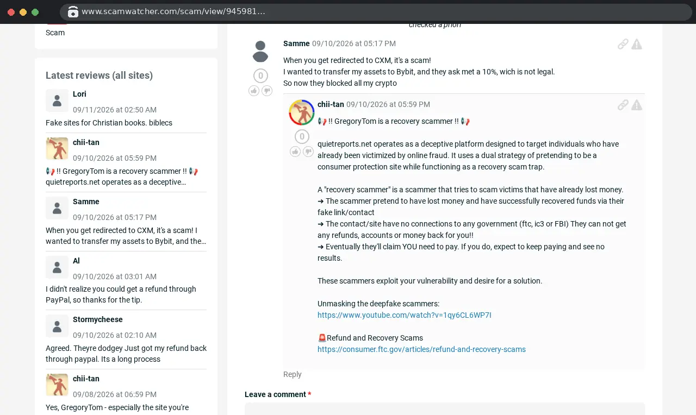Screen dimensions: 696x415
Task: Select the 'I didn't realize you could get a refund' review
Action: tap(121, 294)
